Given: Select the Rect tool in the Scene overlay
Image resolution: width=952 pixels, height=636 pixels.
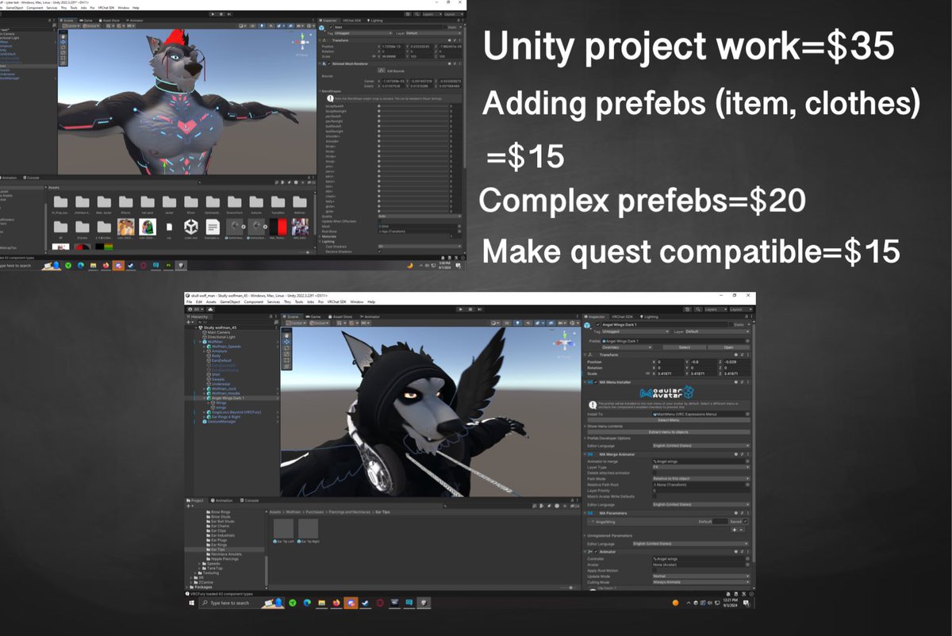Looking at the screenshot, I should click(x=287, y=360).
